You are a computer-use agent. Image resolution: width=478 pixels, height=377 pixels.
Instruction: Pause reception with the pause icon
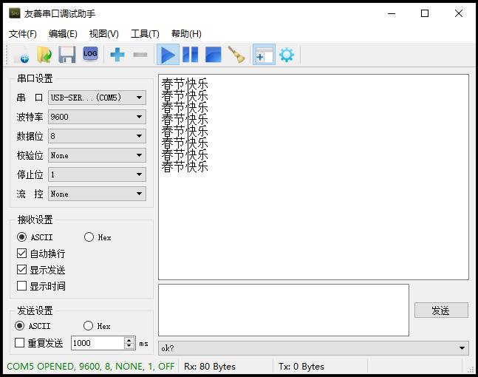pyautogui.click(x=190, y=55)
